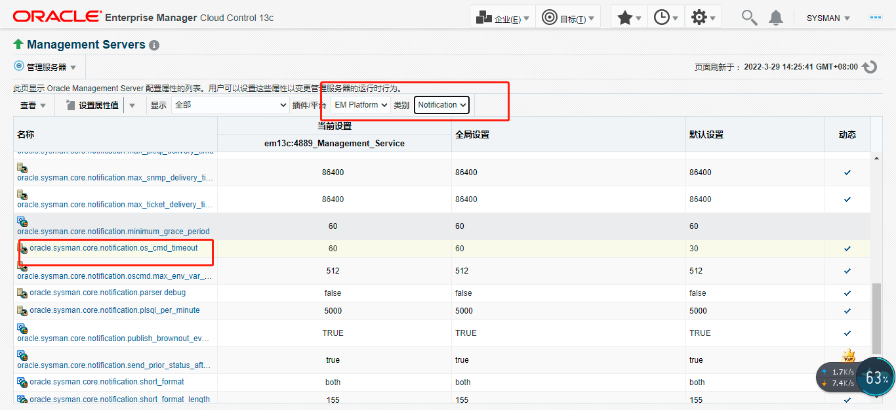Click the green up-arrow status icon

[18, 45]
